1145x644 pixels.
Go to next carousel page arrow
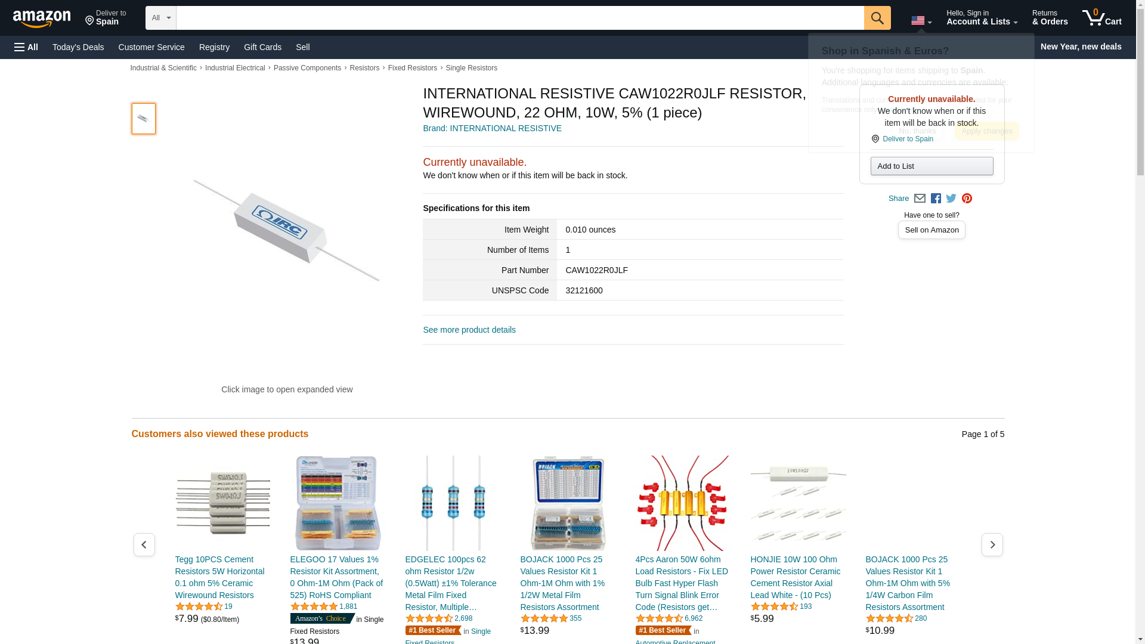(992, 544)
